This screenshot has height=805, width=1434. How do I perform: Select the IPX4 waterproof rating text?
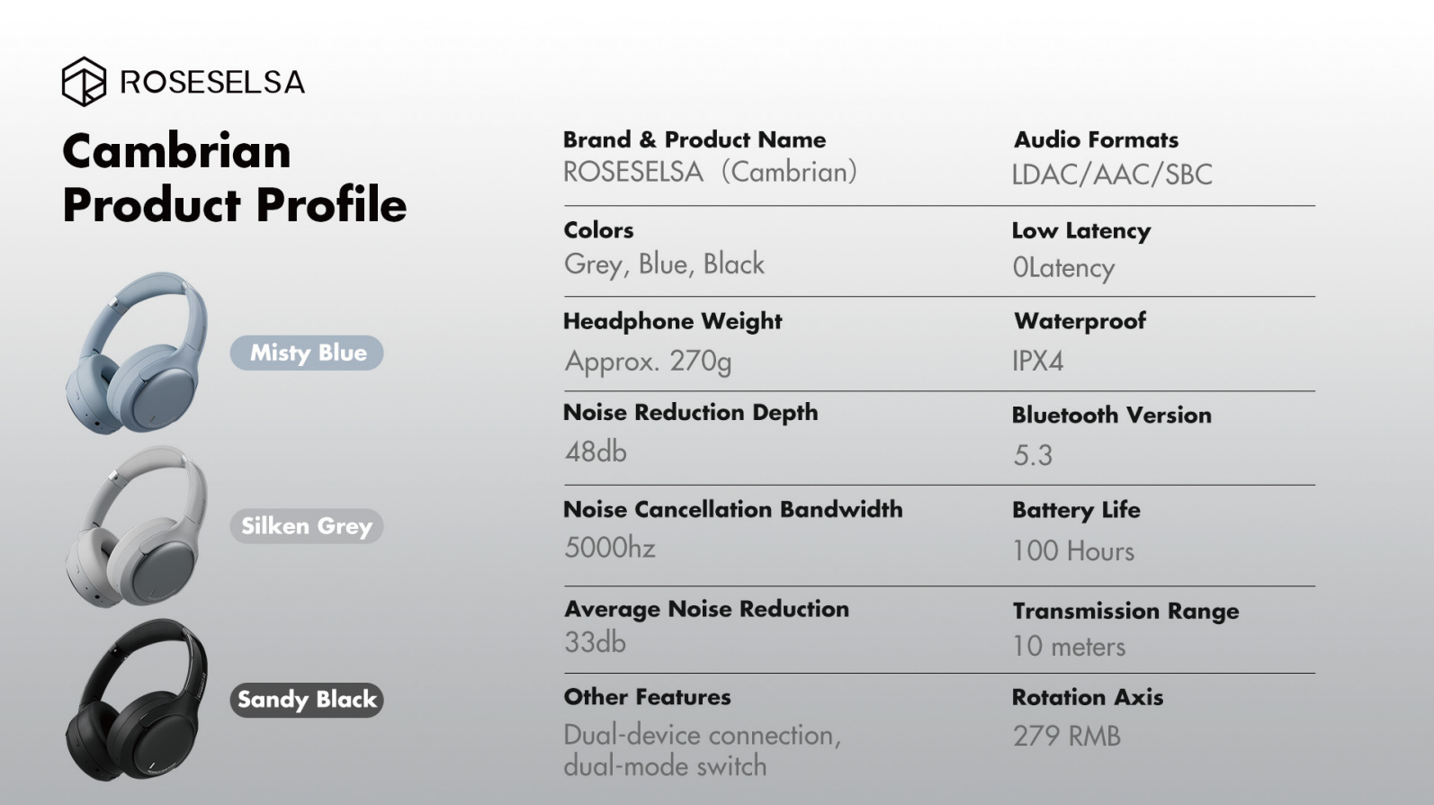(1037, 362)
